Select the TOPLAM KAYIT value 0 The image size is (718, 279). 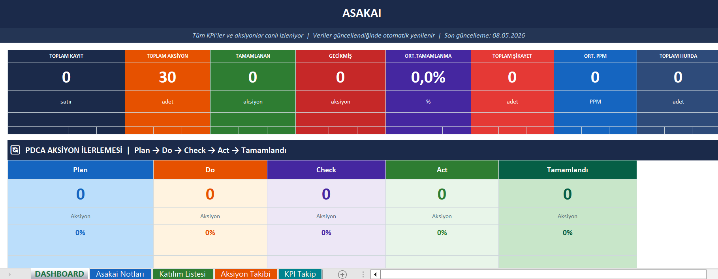pos(66,77)
